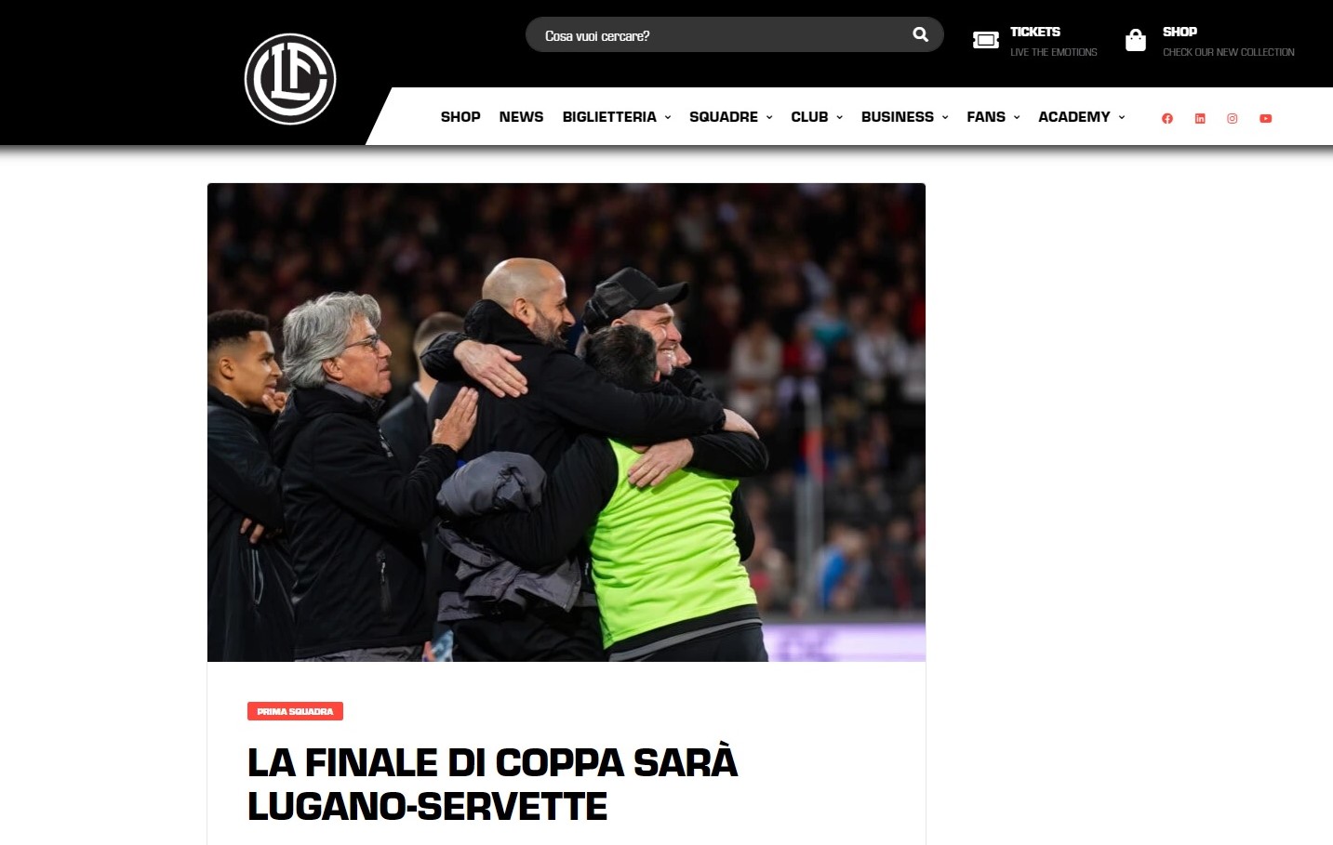1333x845 pixels.
Task: Open the Shop navigation item
Action: click(460, 117)
